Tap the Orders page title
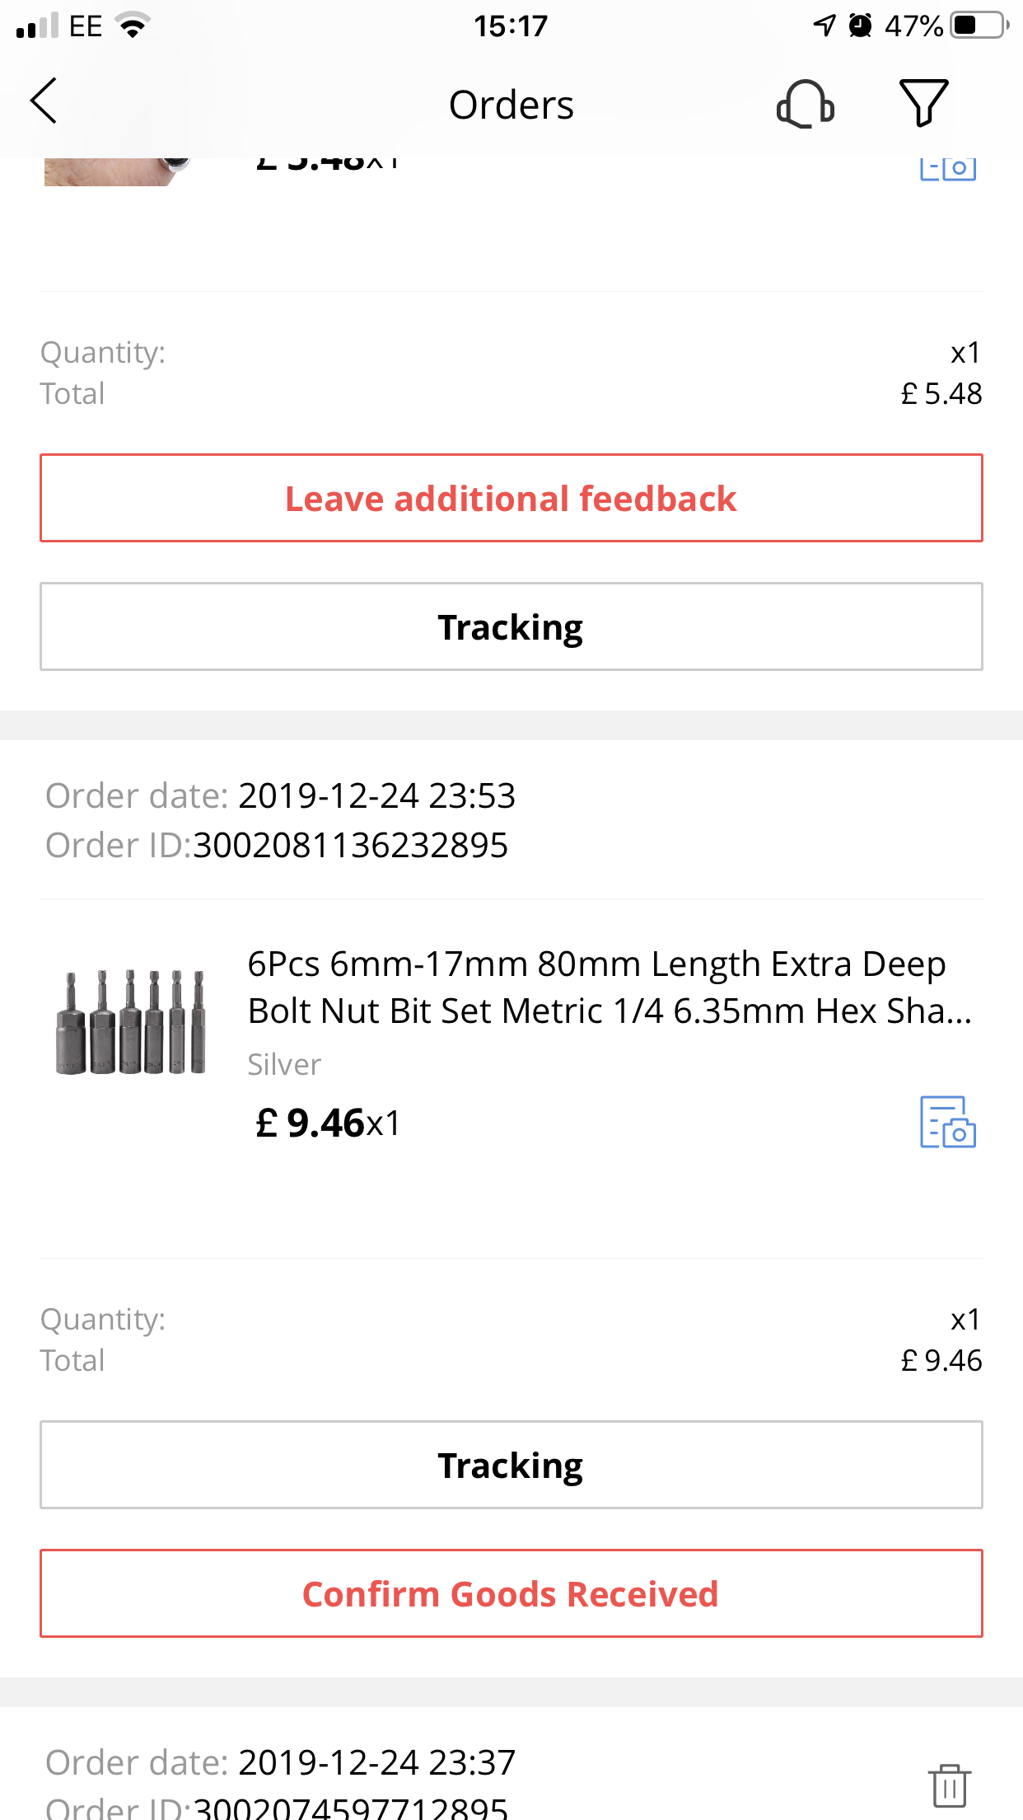 point(511,106)
